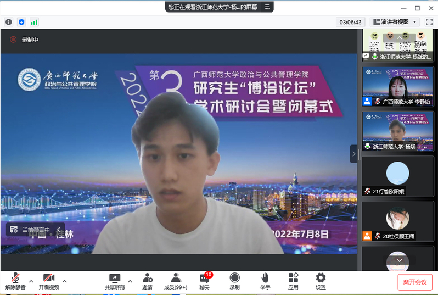Start 录制 recording

pyautogui.click(x=235, y=281)
